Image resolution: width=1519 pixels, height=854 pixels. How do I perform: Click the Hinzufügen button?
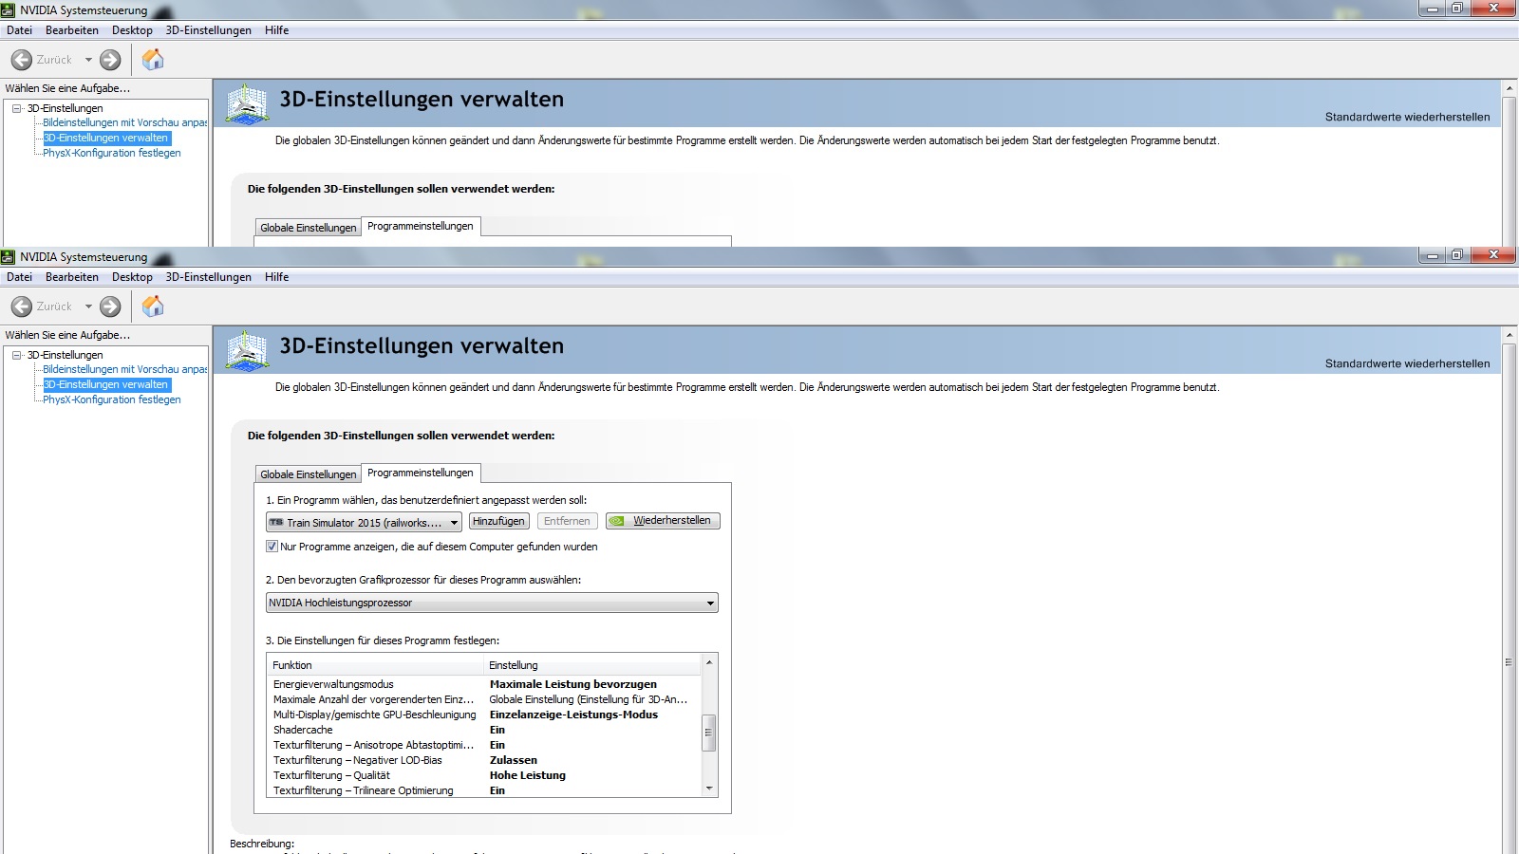498,521
